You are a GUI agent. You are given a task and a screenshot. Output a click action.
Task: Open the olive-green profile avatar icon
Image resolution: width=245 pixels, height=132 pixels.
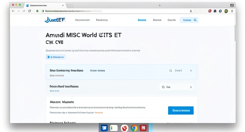[x=226, y=11]
